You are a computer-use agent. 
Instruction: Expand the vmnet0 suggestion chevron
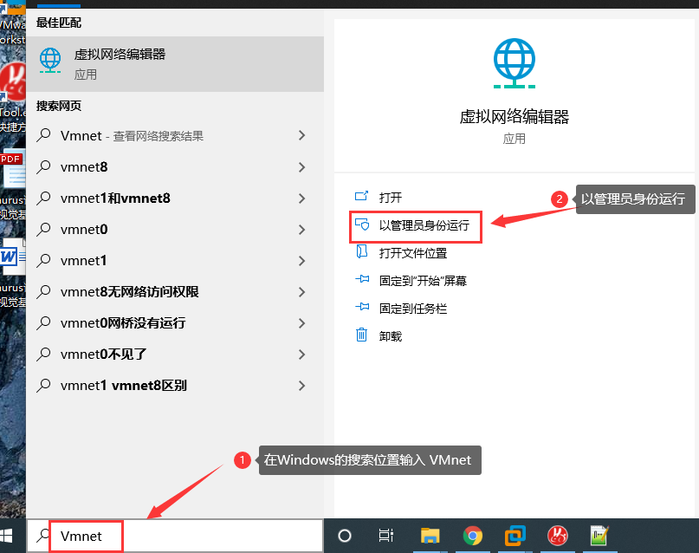301,230
